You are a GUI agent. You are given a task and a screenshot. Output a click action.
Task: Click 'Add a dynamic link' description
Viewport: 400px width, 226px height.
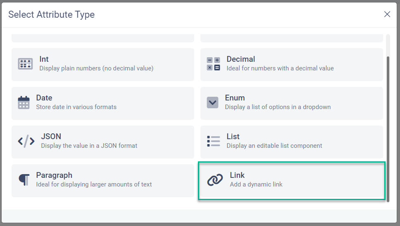coord(256,184)
